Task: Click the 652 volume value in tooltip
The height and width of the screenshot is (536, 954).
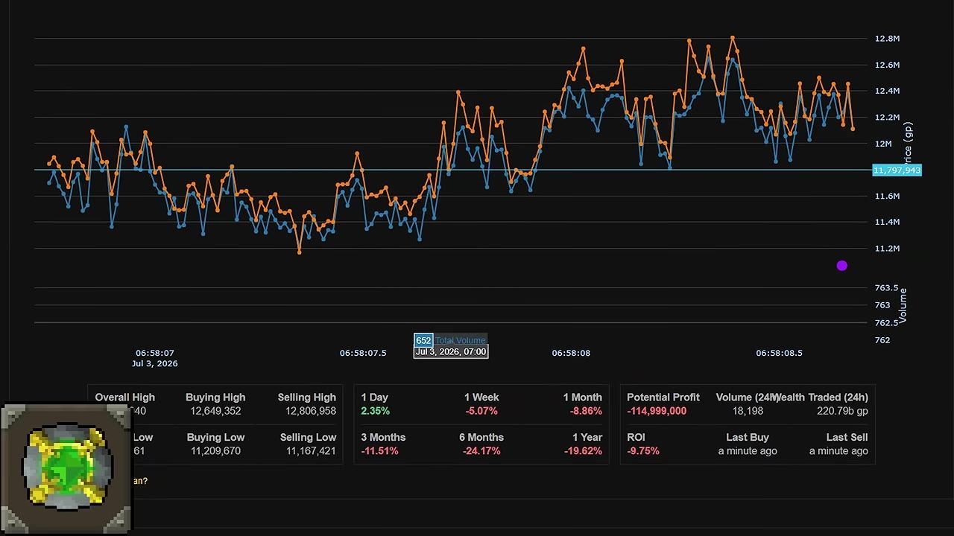Action: click(423, 340)
